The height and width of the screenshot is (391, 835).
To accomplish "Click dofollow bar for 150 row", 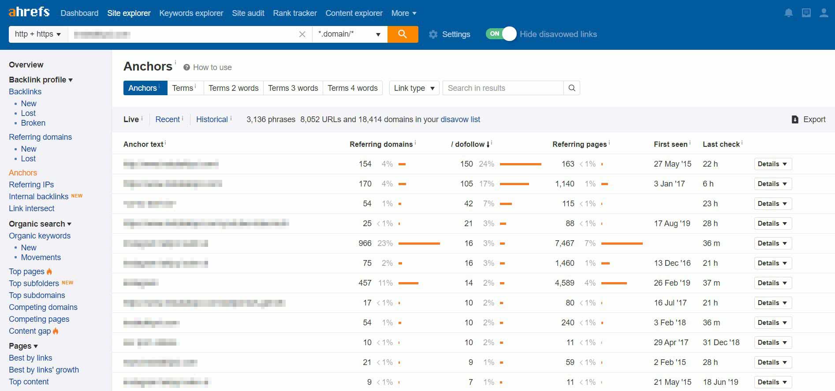I will coord(521,164).
